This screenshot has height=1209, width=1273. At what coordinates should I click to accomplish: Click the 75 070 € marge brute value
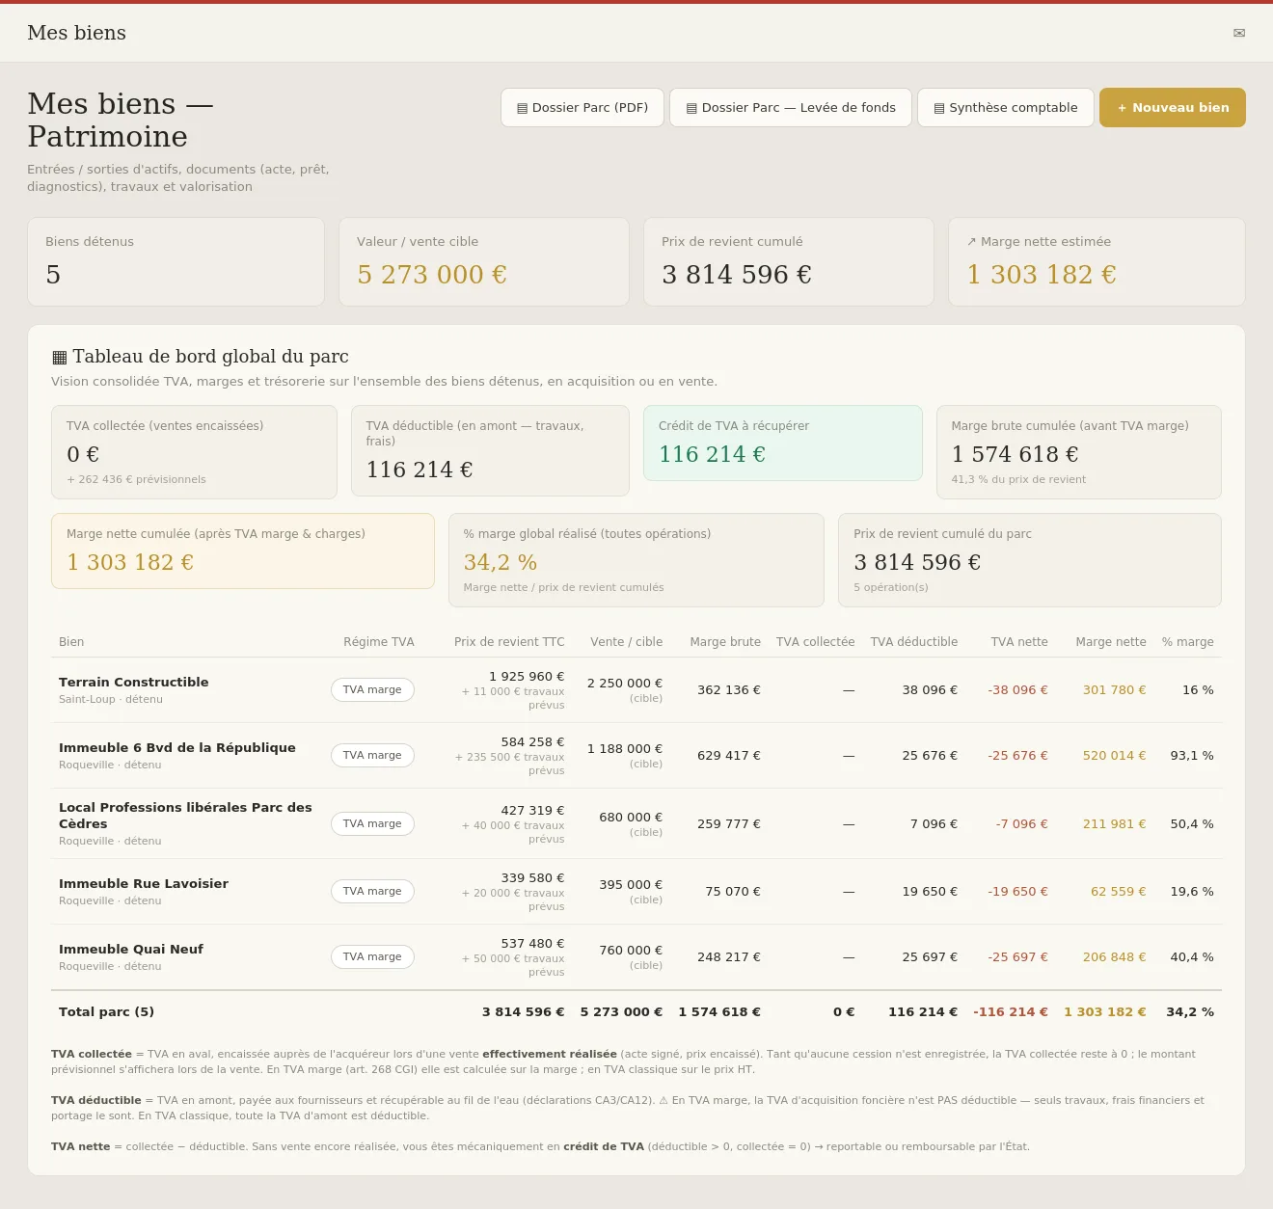[733, 892]
